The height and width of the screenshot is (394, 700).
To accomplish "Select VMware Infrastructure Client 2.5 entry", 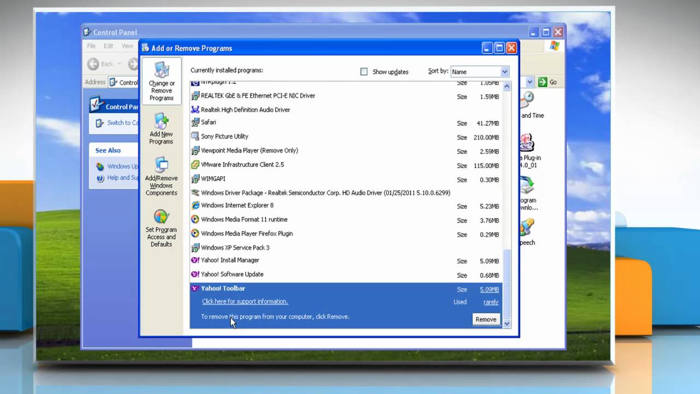I will (346, 165).
